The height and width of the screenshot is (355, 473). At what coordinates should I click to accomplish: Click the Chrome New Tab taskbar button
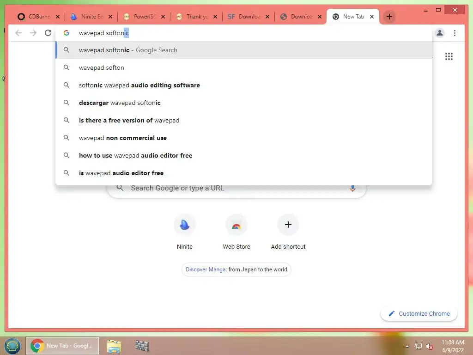62,346
